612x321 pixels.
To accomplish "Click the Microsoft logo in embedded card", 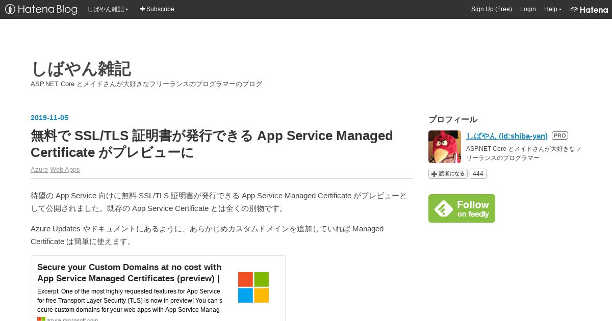I will (253, 287).
